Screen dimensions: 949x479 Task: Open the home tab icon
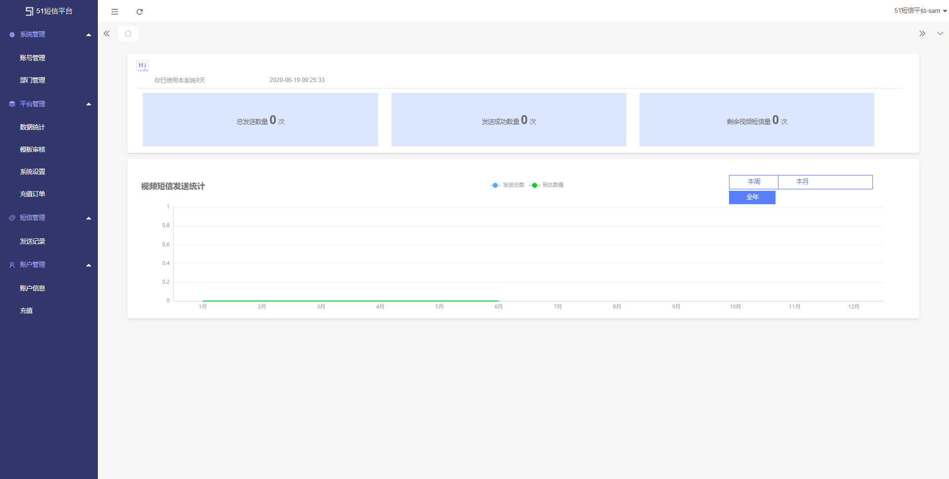click(128, 34)
